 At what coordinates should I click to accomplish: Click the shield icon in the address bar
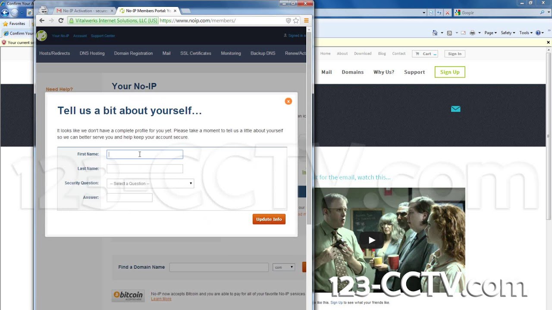pyautogui.click(x=289, y=20)
